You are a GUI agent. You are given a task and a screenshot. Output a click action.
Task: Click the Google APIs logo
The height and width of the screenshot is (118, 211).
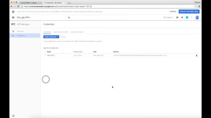pos(23,17)
